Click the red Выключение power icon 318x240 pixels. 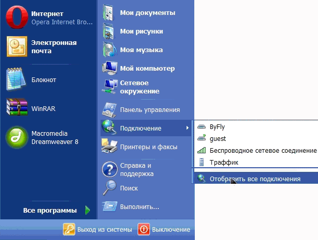[x=144, y=229]
